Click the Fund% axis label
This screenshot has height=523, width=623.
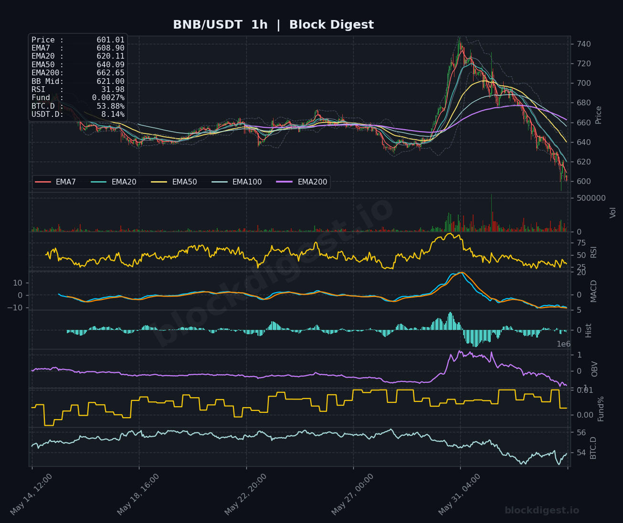tap(601, 409)
